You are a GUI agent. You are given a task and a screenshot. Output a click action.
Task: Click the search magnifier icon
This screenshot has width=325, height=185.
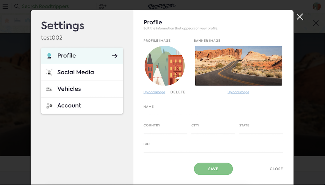[17, 6]
